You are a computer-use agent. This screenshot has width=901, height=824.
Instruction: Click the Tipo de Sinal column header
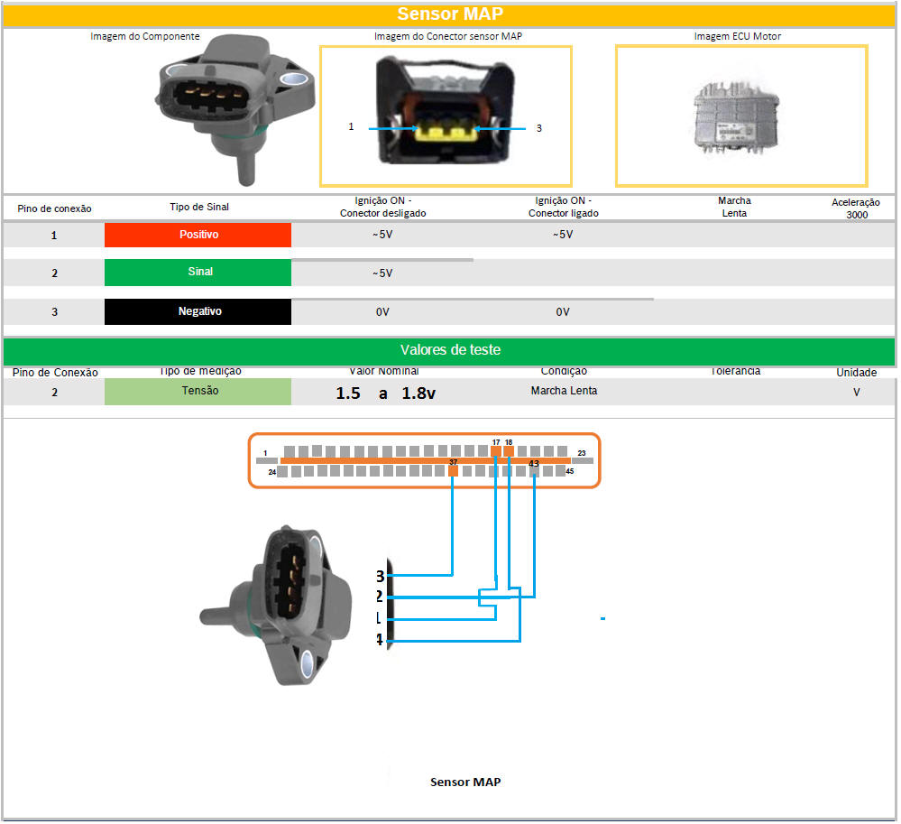pyautogui.click(x=198, y=207)
